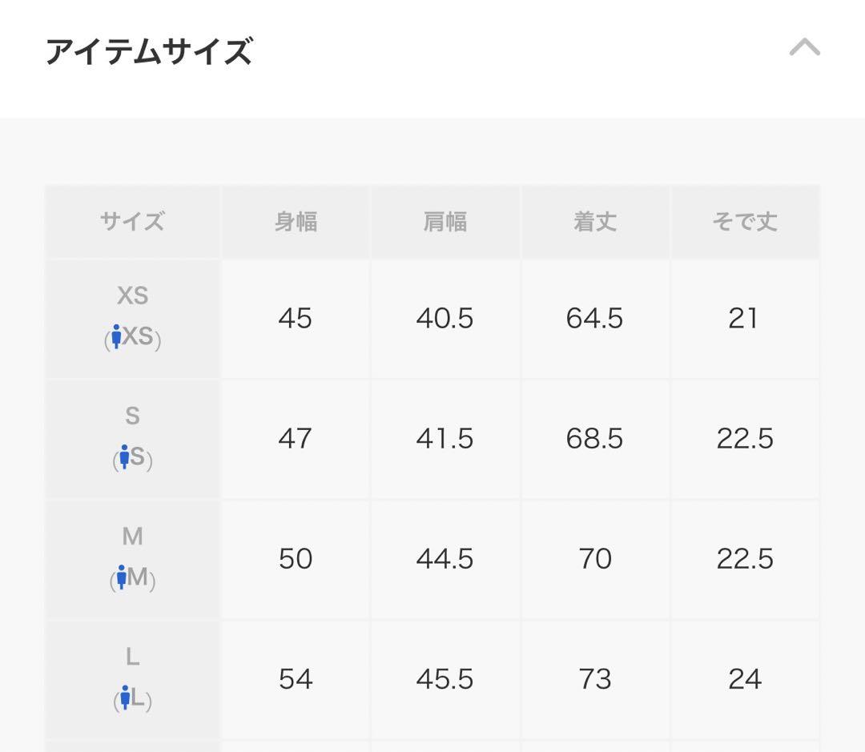Select the L size row label
This screenshot has width=865, height=752.
click(132, 679)
